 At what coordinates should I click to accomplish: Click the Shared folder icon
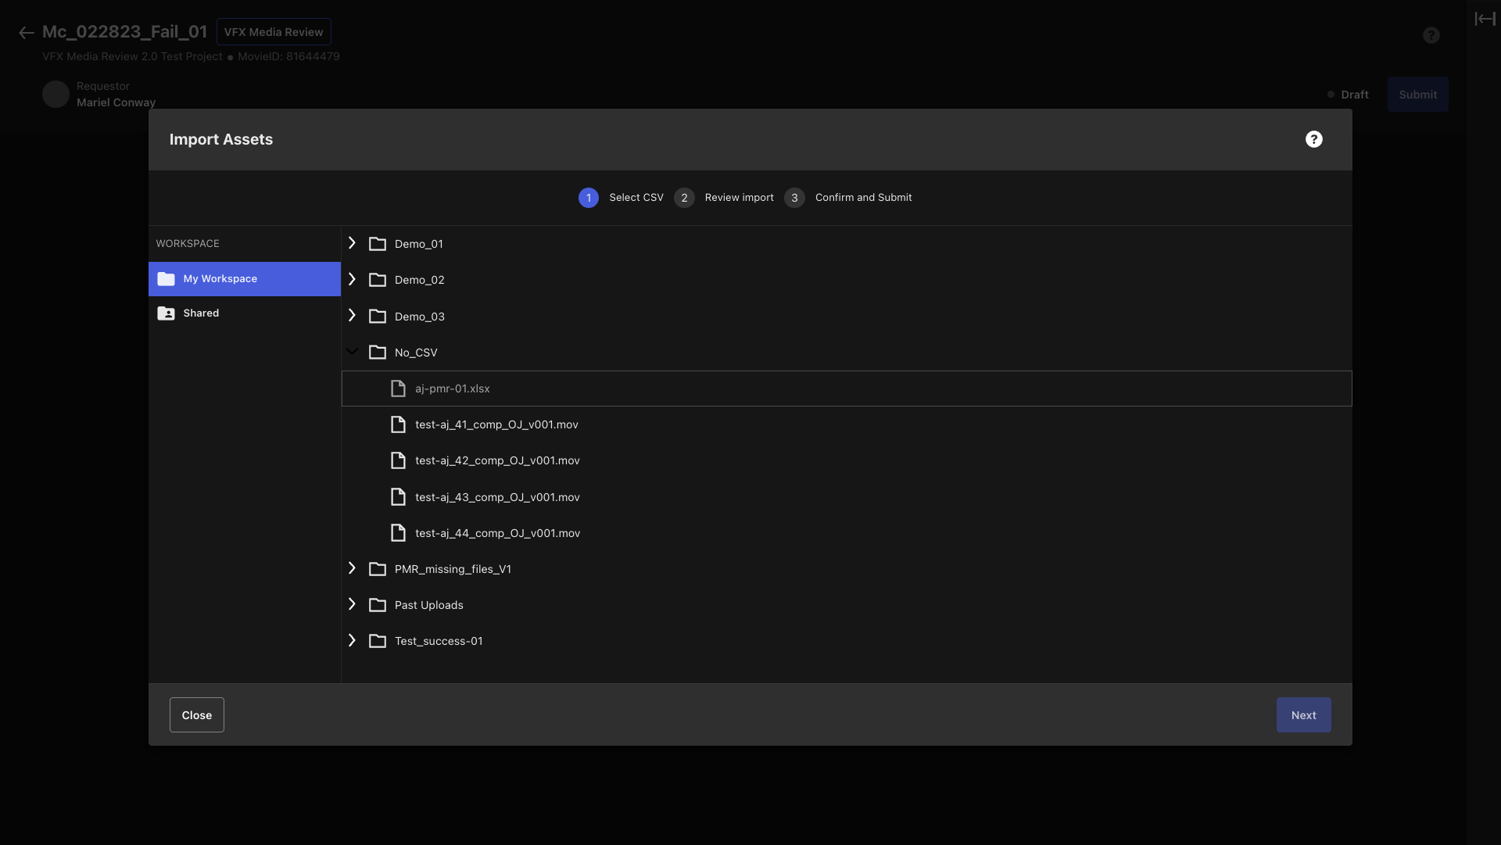pos(166,313)
